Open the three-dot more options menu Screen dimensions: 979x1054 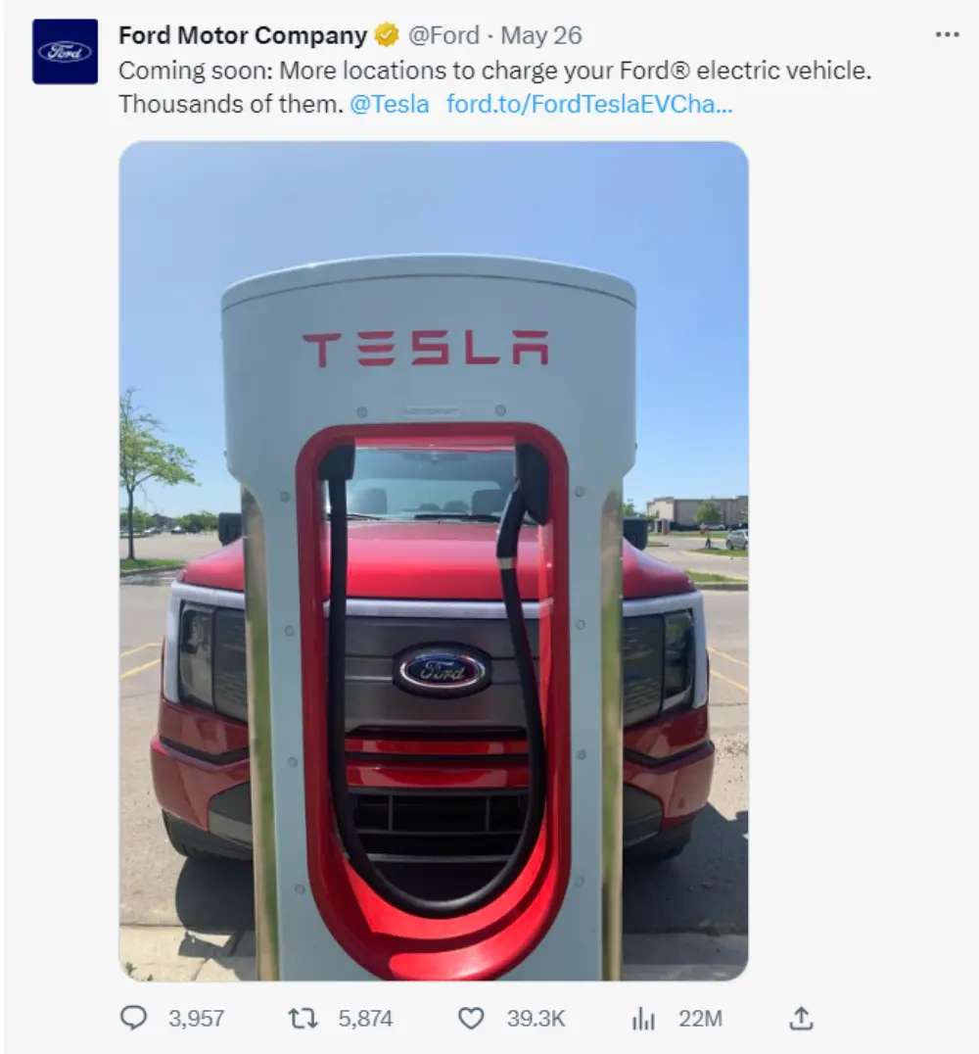[x=948, y=34]
